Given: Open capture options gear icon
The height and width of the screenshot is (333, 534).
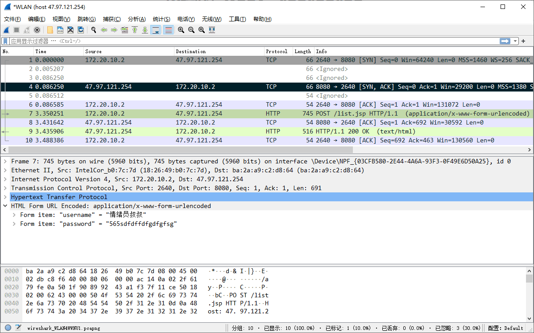Looking at the screenshot, I should tap(37, 30).
